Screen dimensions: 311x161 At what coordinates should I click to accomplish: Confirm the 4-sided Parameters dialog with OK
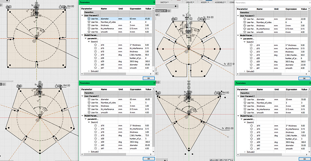[149, 78]
